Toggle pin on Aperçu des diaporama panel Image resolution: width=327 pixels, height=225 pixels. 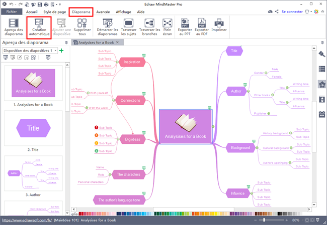(x=66, y=43)
